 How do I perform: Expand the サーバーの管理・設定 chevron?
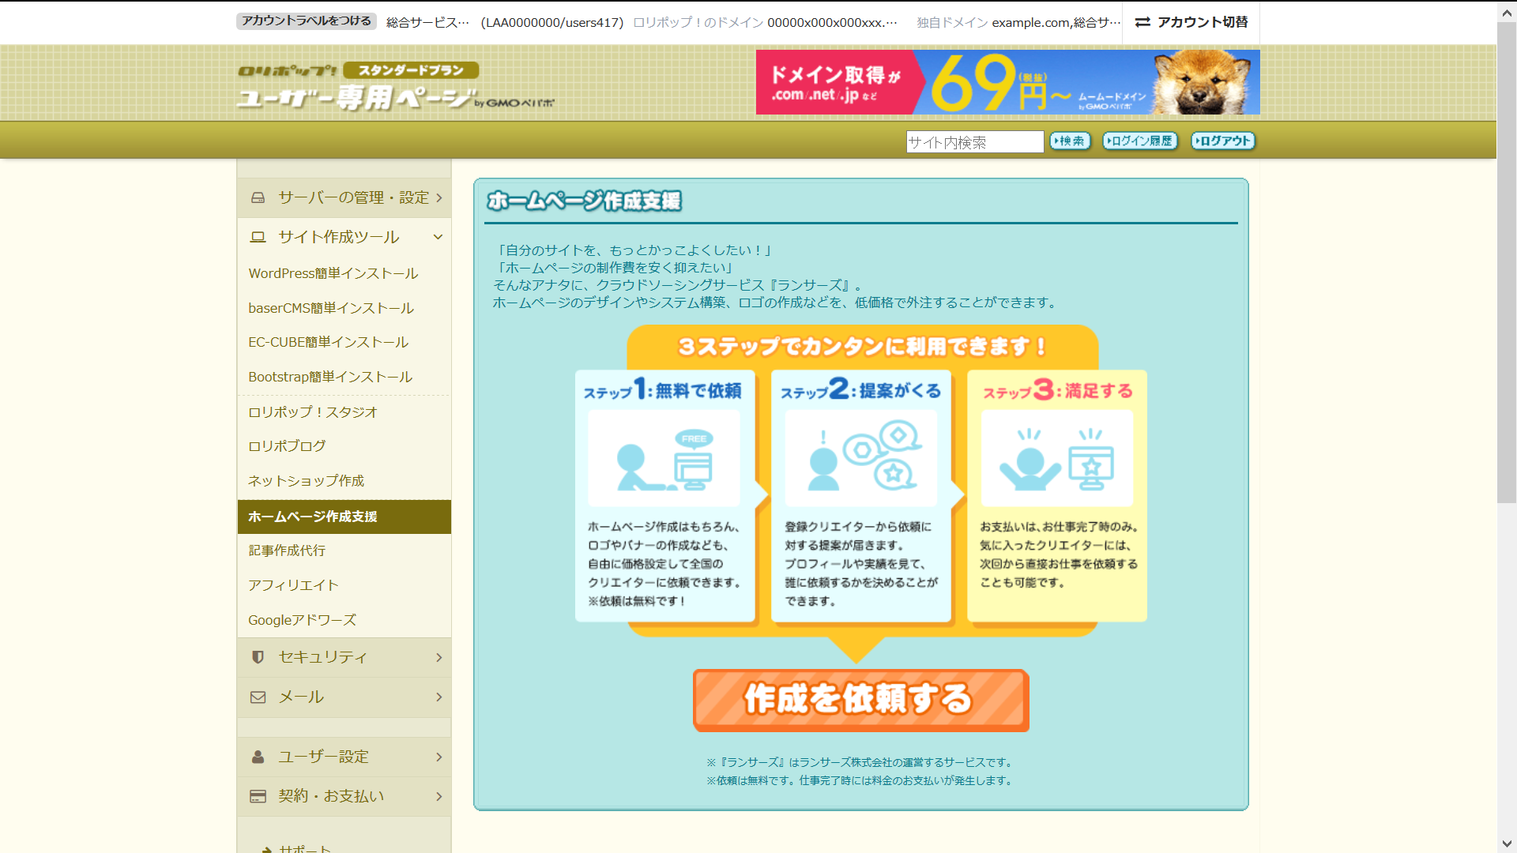pyautogui.click(x=439, y=197)
